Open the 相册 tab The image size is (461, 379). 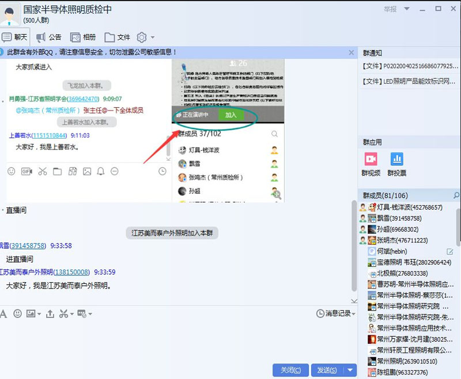83,37
